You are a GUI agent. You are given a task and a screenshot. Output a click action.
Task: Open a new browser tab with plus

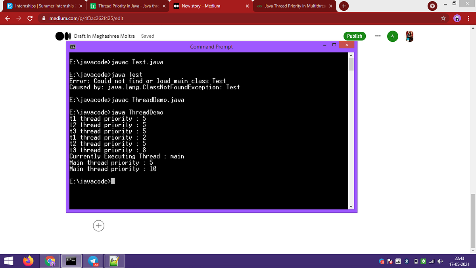pos(344,6)
